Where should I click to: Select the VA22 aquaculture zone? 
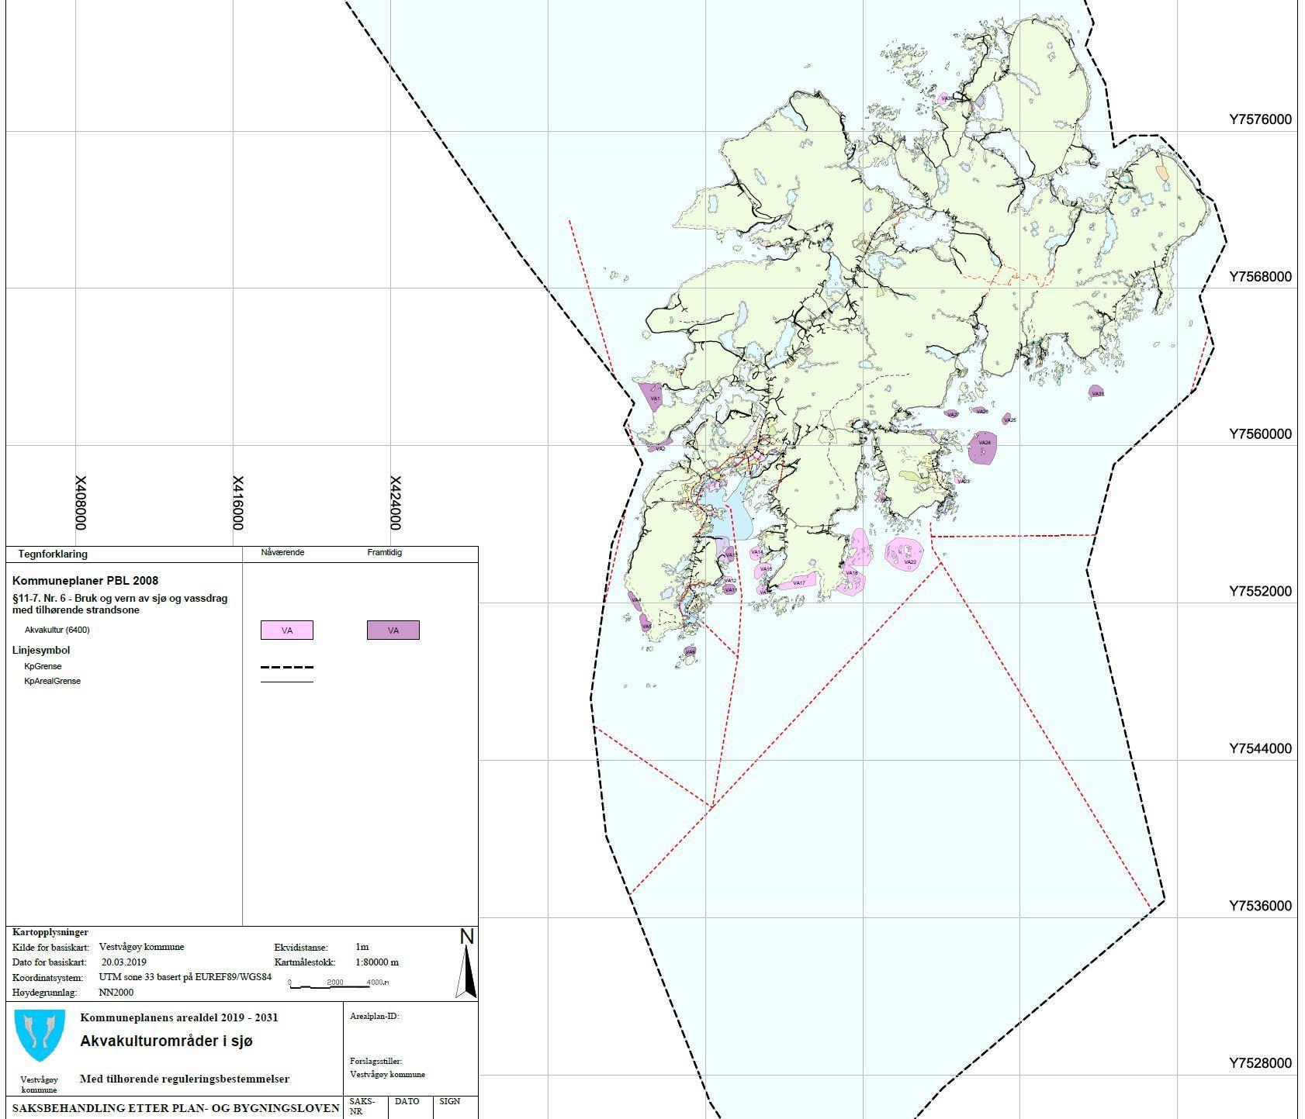[x=905, y=554]
